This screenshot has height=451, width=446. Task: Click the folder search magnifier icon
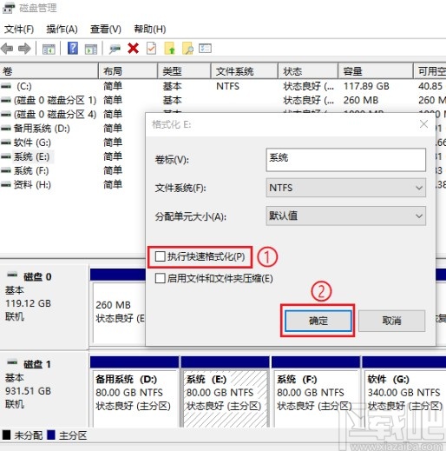point(187,49)
